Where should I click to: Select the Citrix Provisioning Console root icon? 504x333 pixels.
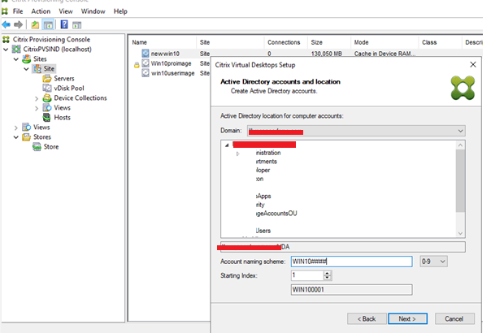tap(7, 40)
